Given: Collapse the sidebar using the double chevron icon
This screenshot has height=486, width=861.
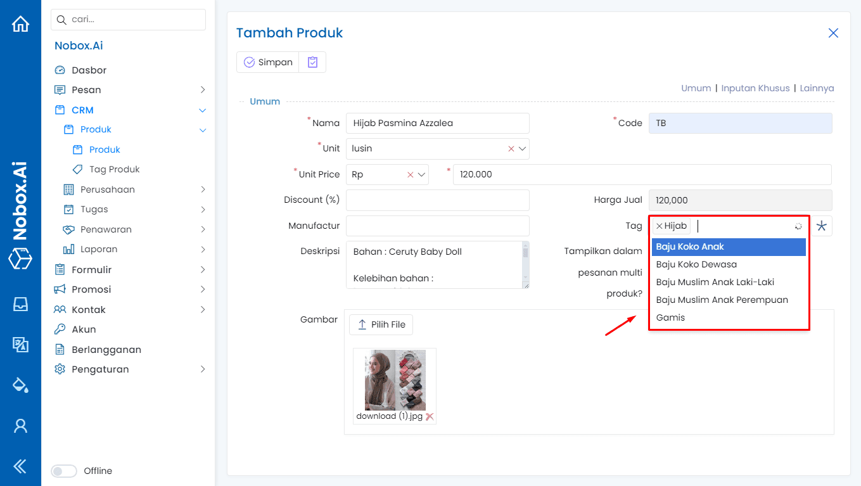Looking at the screenshot, I should (20, 466).
